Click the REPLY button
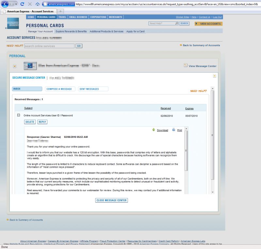The image size is (261, 249). 42,122
